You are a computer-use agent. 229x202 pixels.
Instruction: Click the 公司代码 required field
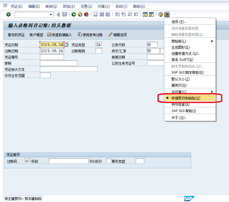coord(152,45)
